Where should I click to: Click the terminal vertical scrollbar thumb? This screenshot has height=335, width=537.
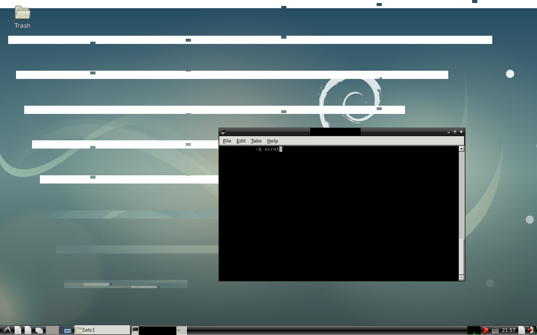tap(461, 256)
